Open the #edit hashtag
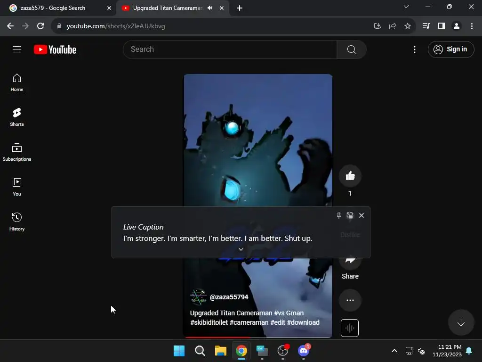The width and height of the screenshot is (482, 362). pos(278,322)
